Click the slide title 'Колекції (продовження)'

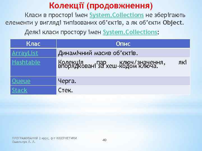coord(101,6)
